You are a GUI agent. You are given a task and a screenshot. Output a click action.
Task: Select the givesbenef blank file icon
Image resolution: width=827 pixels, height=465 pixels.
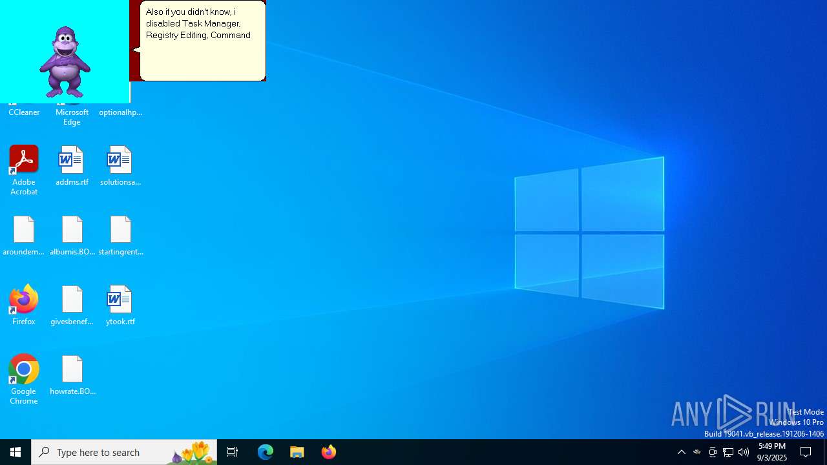72,299
